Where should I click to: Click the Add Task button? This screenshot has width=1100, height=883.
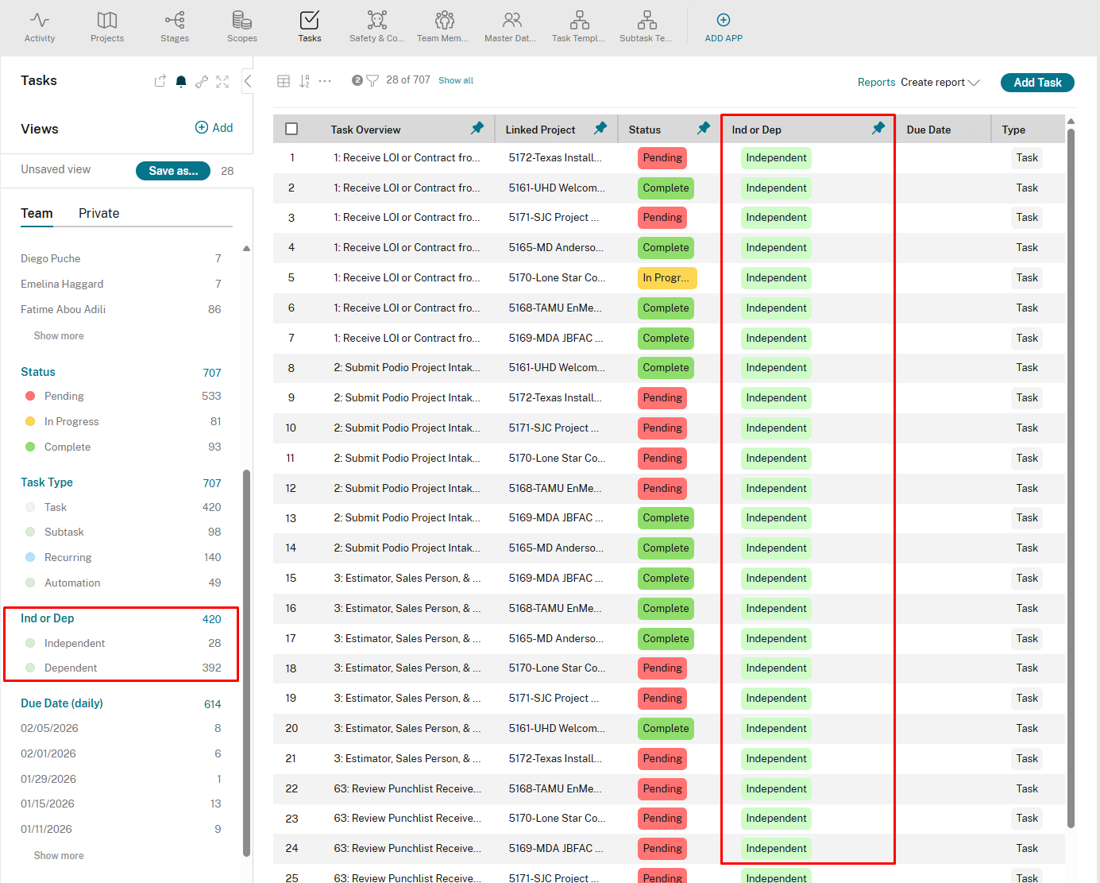tap(1037, 83)
